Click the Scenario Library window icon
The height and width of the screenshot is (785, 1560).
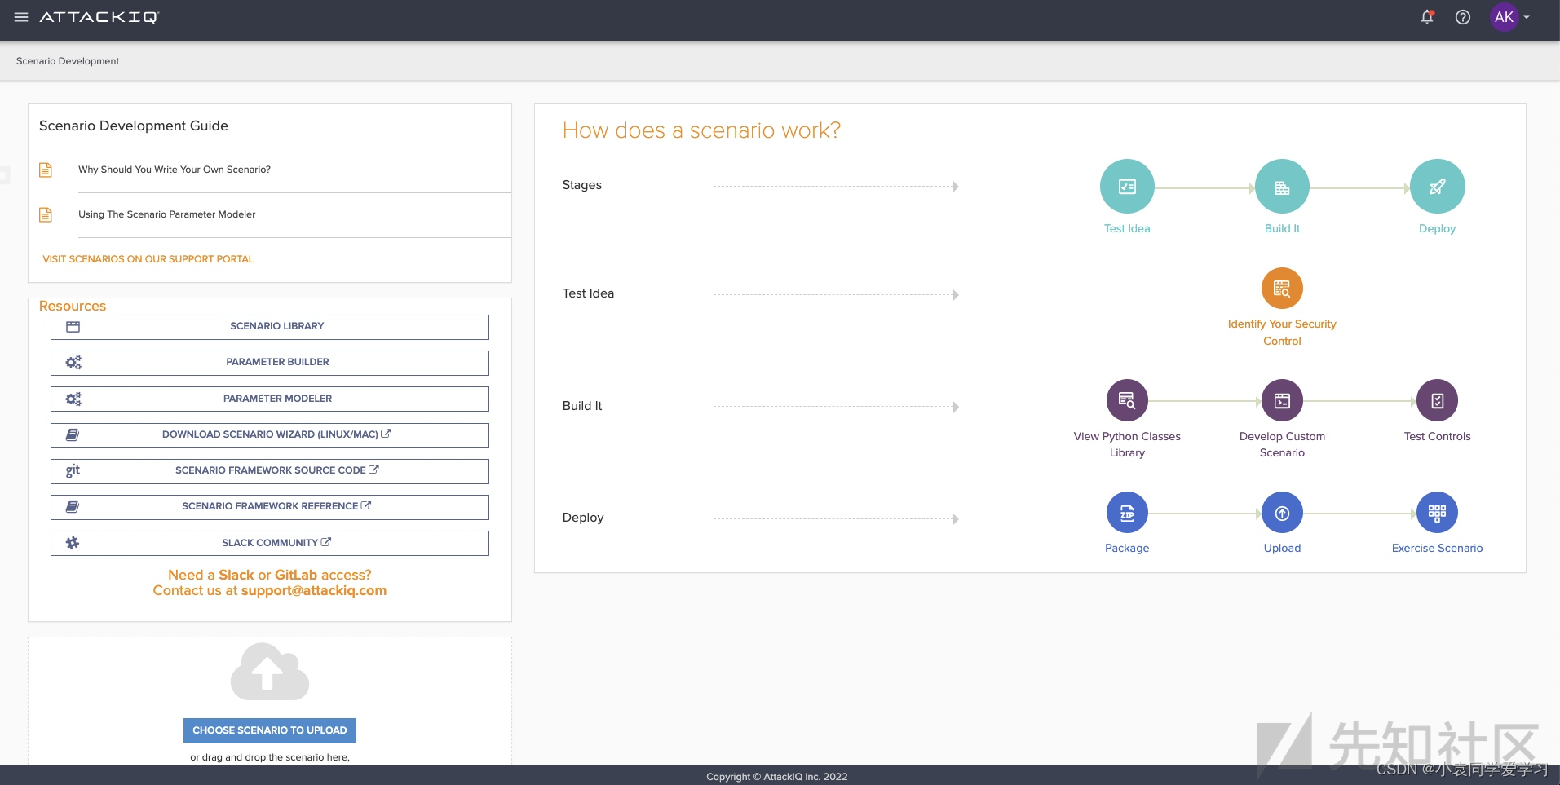(x=73, y=327)
